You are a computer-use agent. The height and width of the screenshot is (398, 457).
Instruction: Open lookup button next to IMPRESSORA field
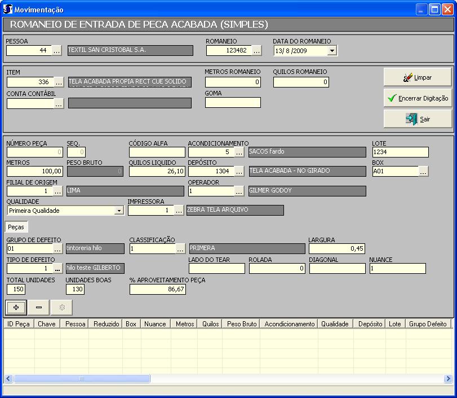[x=179, y=211]
